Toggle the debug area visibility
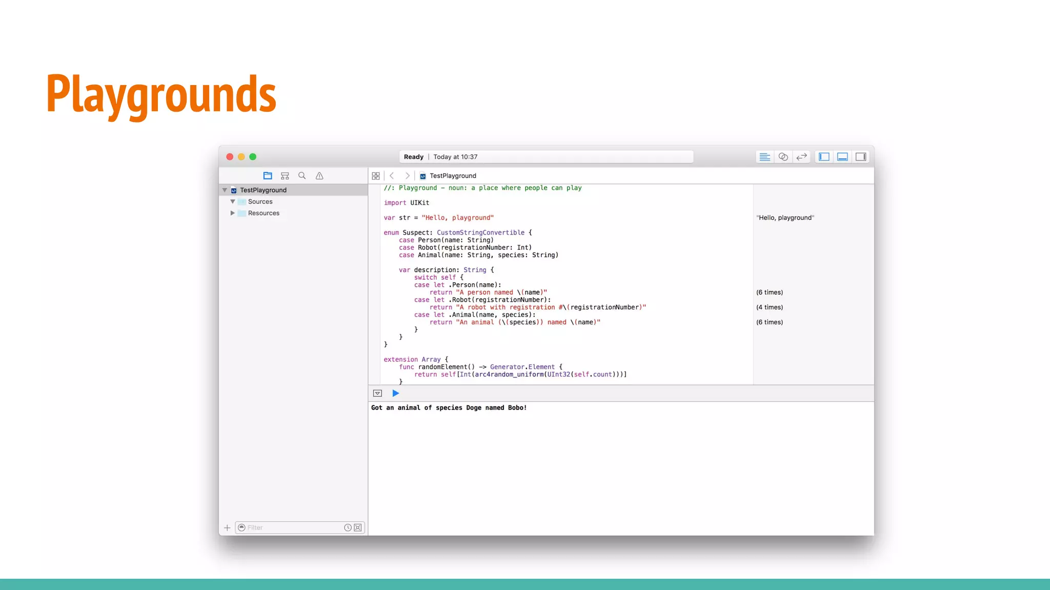This screenshot has height=590, width=1050. [842, 157]
